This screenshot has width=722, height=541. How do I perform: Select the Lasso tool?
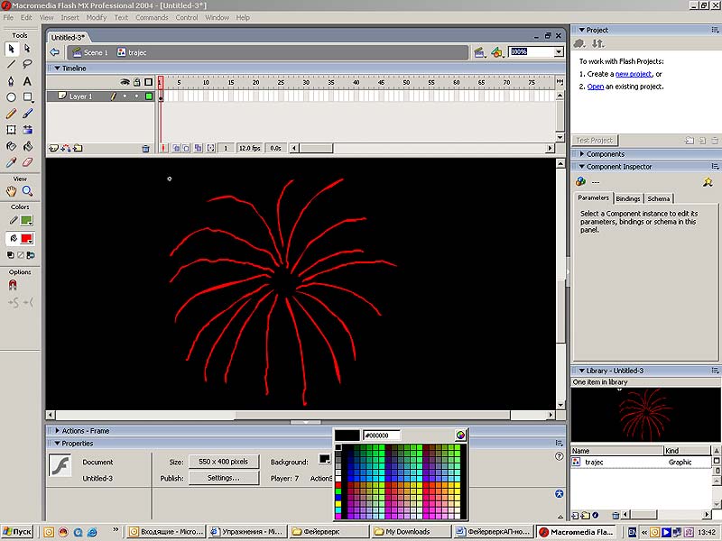28,64
